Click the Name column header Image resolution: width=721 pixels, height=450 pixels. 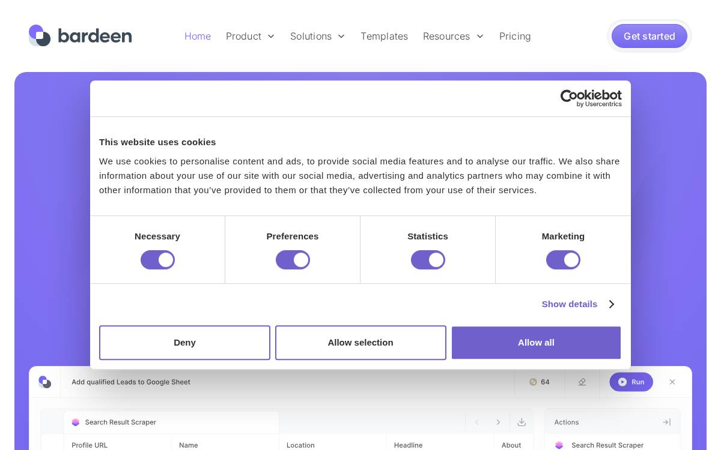[189, 445]
